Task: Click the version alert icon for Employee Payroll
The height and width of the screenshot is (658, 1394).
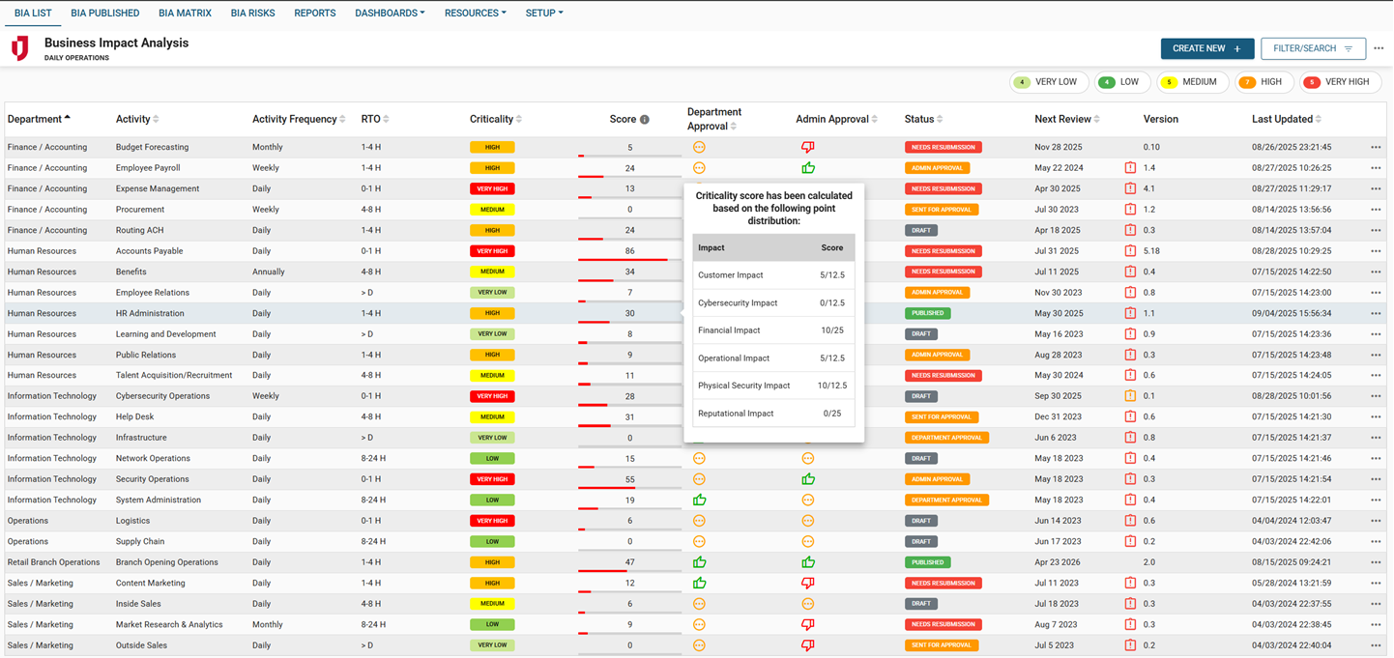Action: click(x=1130, y=167)
